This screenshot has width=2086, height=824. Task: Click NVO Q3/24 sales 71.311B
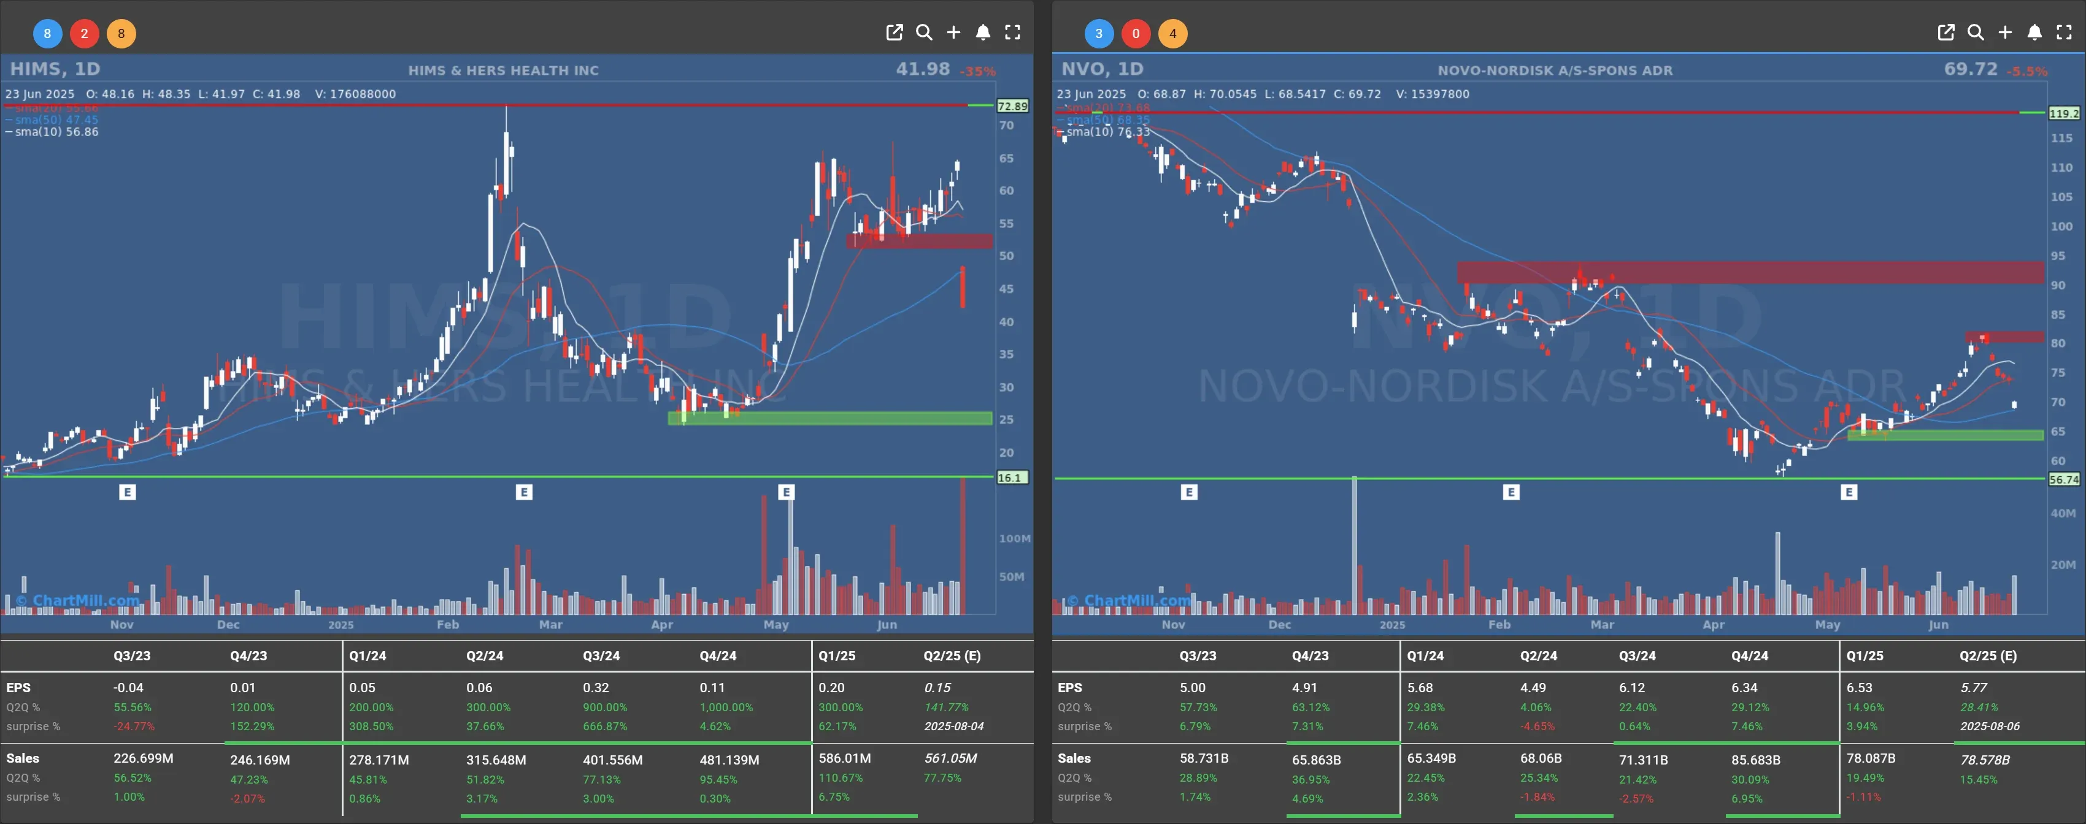pos(1643,760)
